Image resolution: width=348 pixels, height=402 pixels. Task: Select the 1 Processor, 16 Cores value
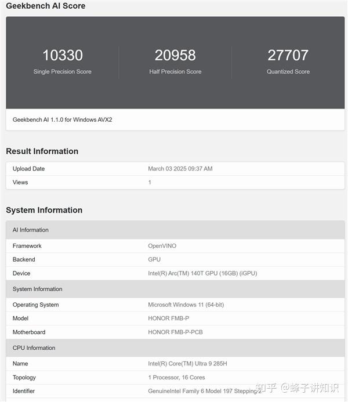176,377
